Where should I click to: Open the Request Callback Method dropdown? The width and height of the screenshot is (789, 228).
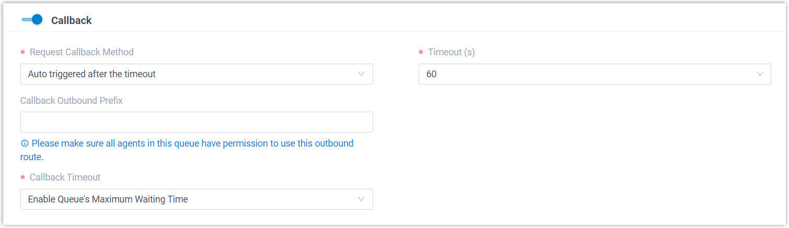coord(196,74)
